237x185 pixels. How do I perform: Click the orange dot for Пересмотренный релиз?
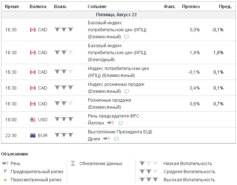5,180
